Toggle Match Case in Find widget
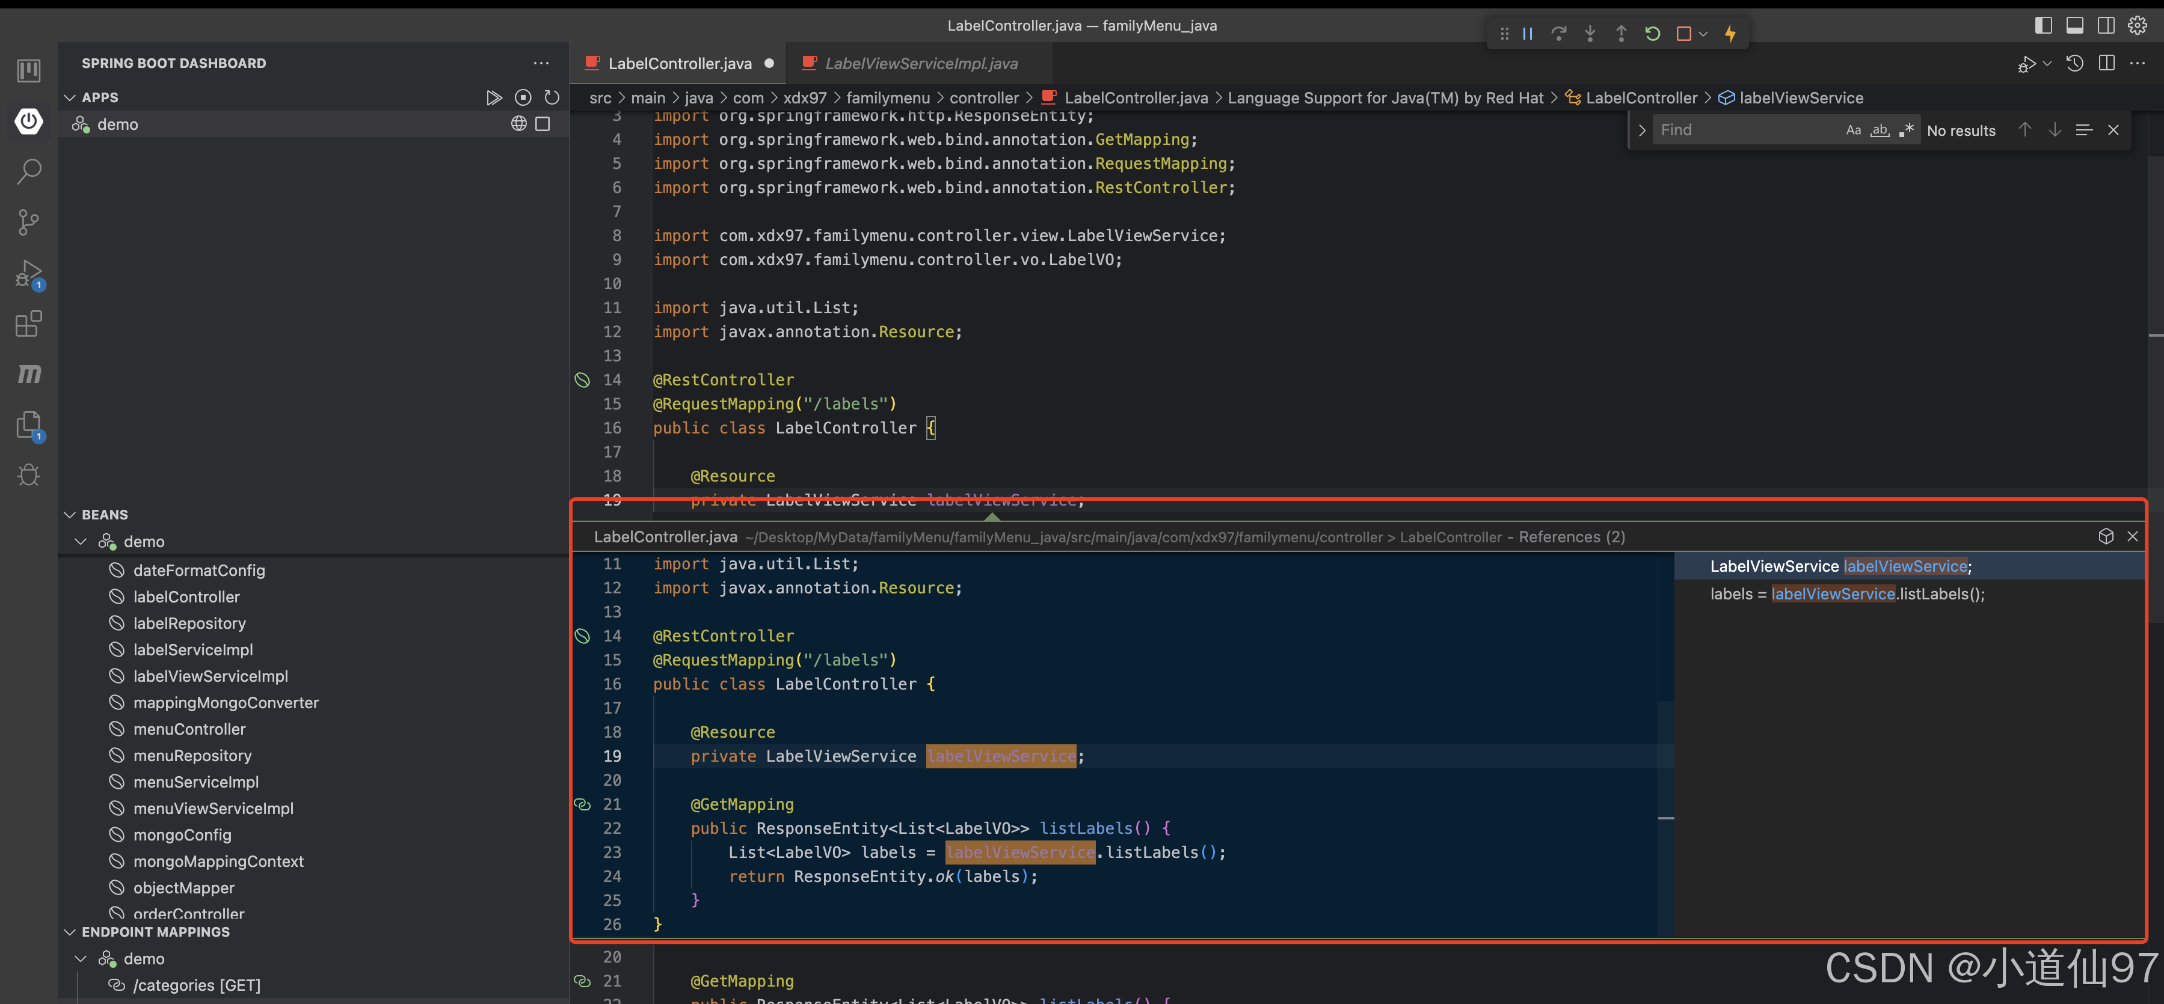The height and width of the screenshot is (1004, 2164). [1853, 130]
